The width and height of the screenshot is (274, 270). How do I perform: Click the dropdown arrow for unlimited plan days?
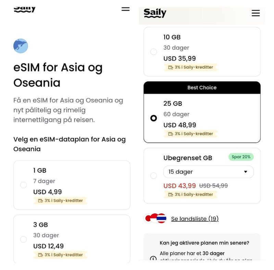point(246,172)
